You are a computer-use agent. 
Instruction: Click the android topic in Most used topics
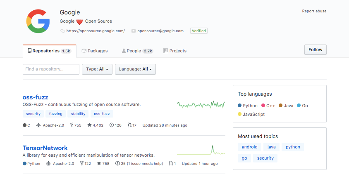click(x=249, y=147)
